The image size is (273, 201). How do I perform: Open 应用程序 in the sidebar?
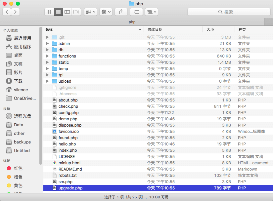(x=23, y=47)
